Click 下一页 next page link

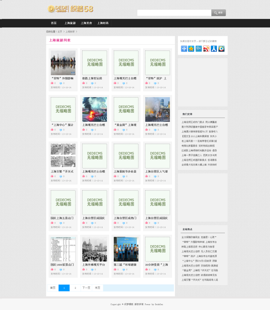point(86,288)
